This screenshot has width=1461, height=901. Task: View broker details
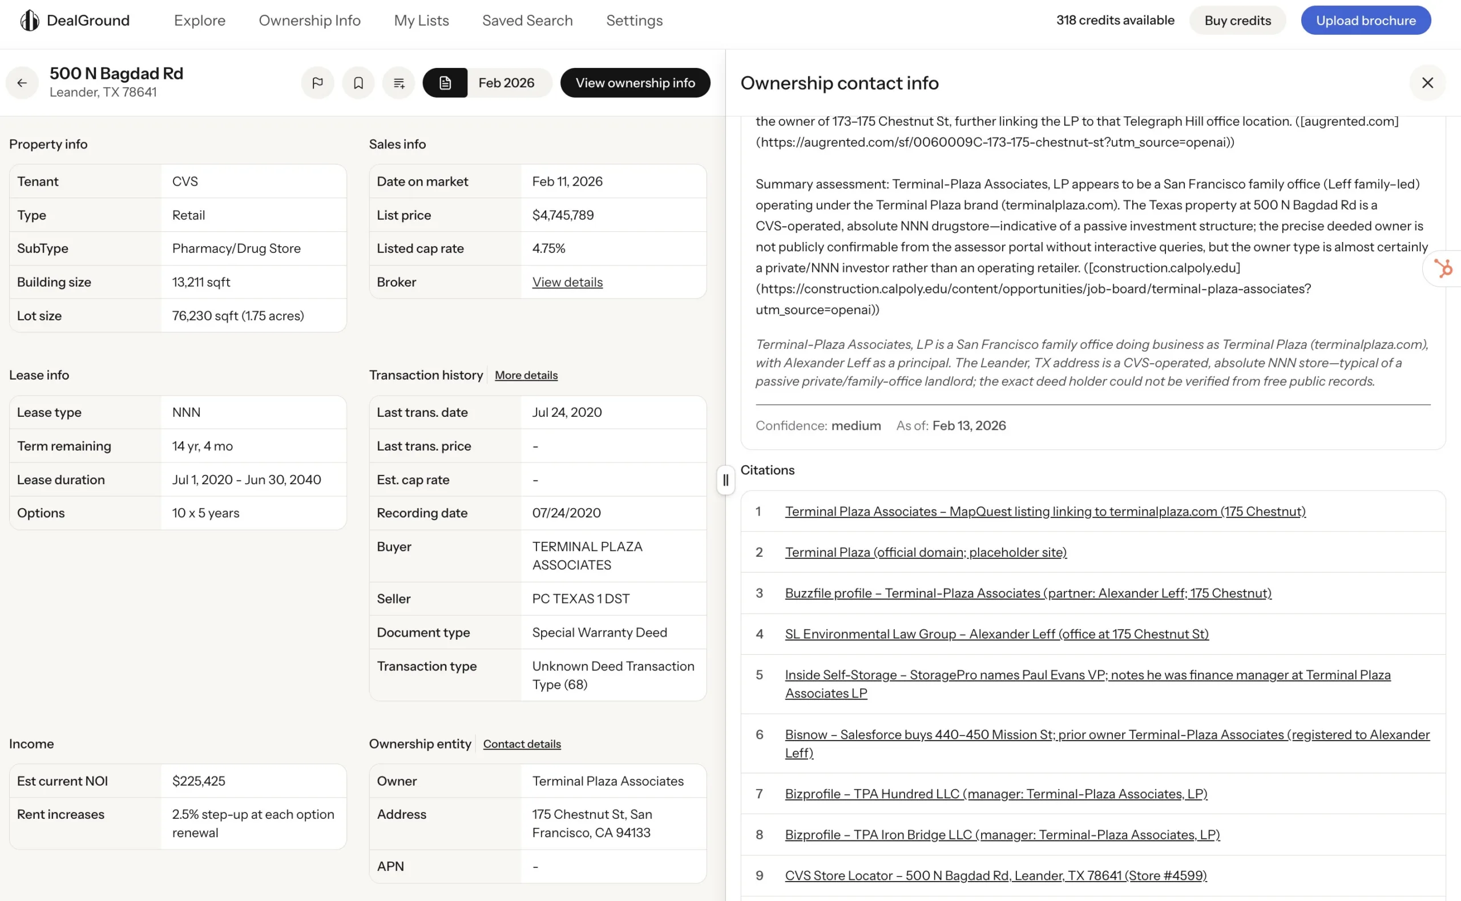[566, 282]
